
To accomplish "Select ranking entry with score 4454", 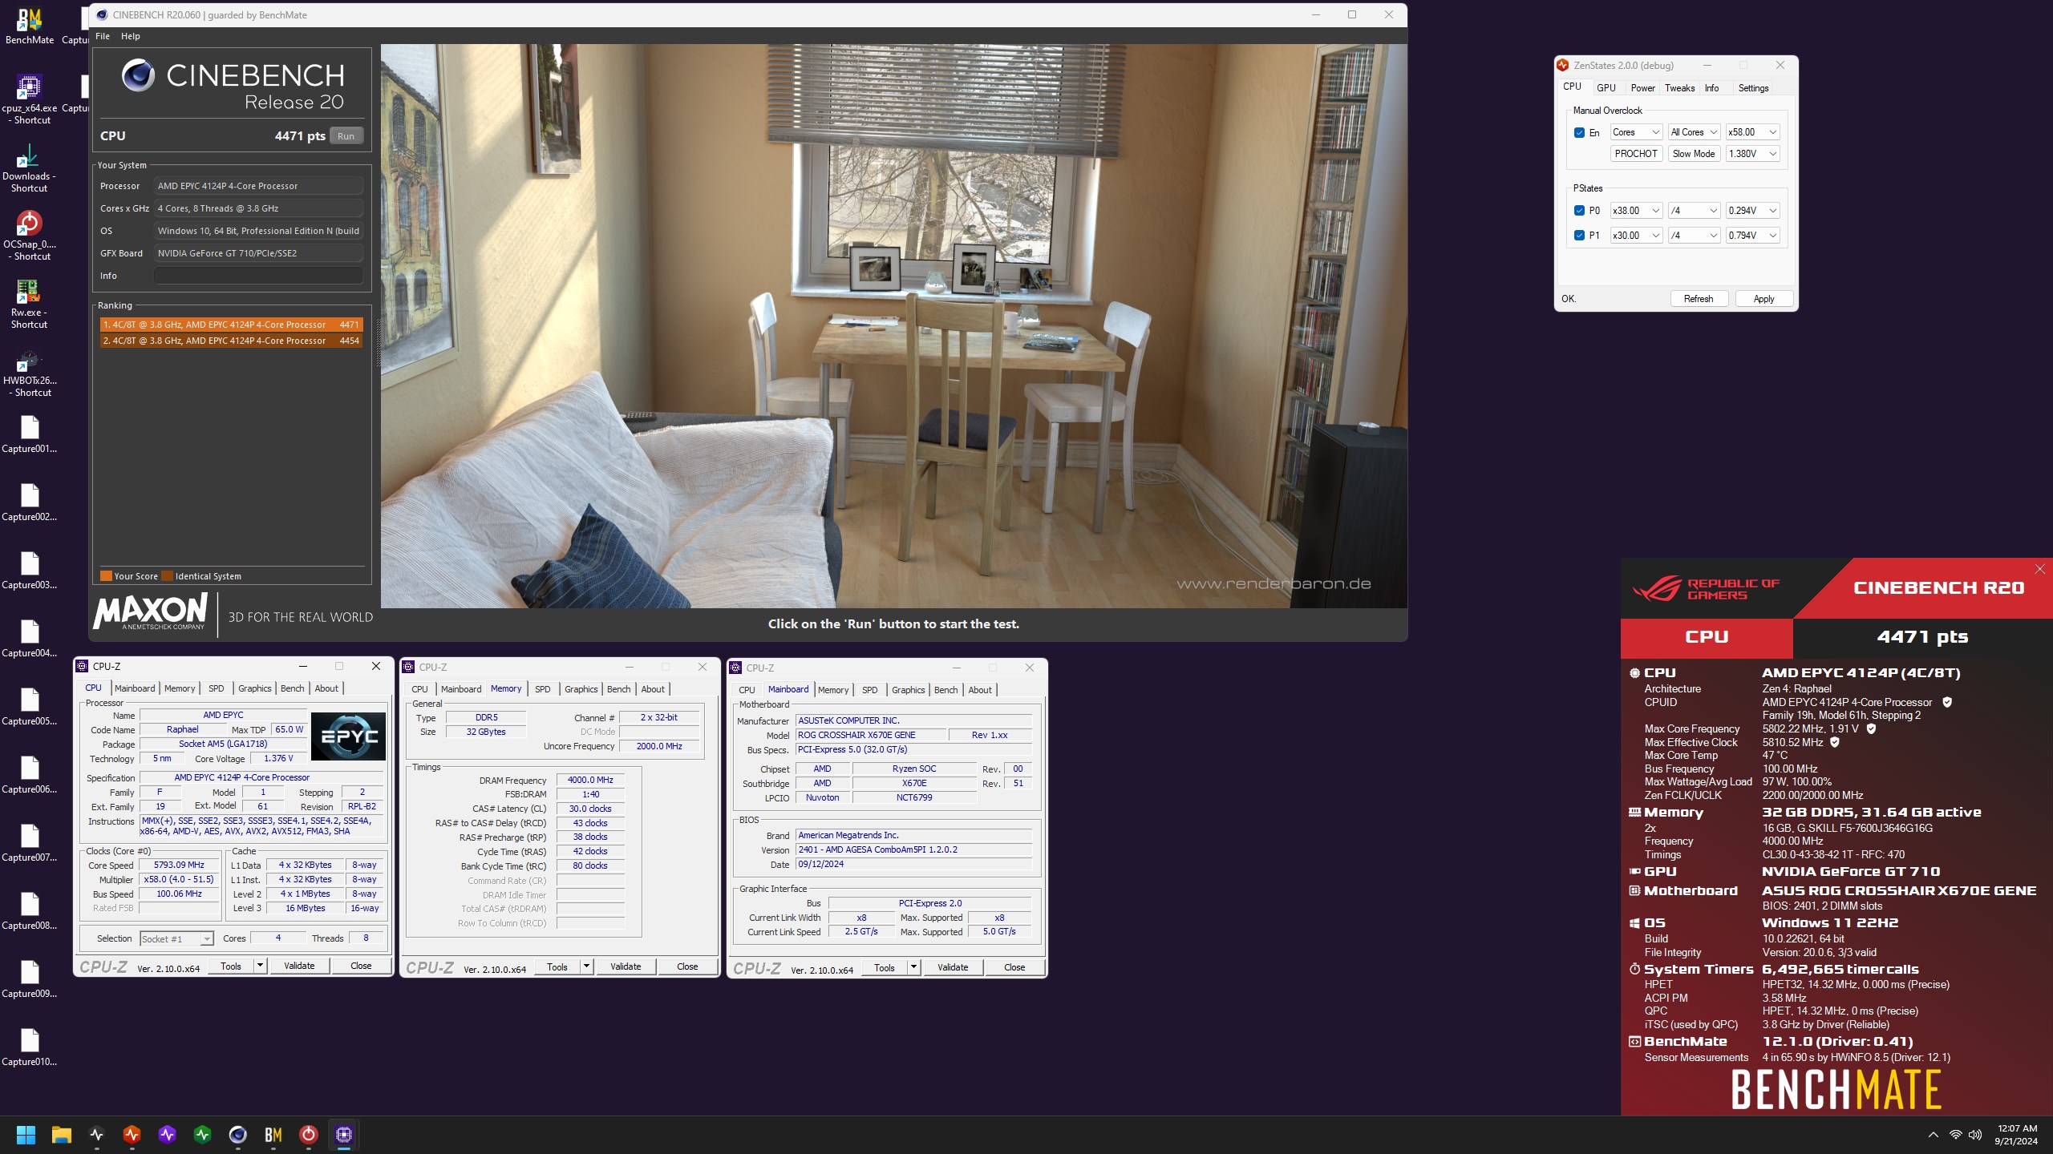I will pyautogui.click(x=231, y=341).
